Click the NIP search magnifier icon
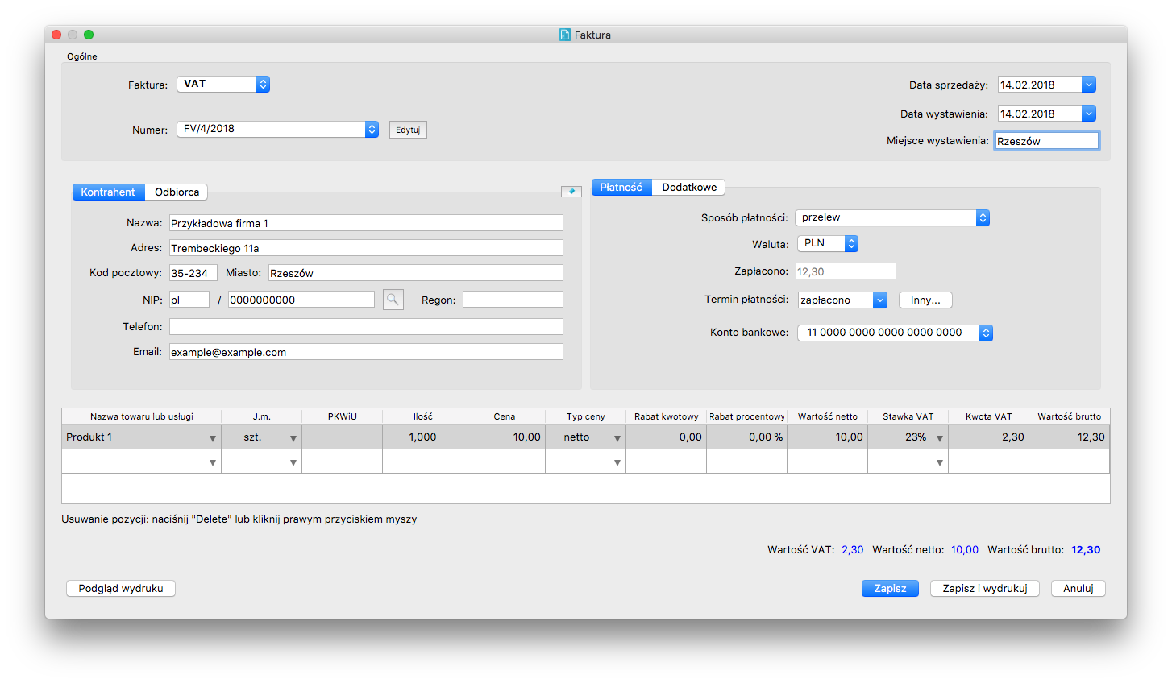This screenshot has height=683, width=1172. tap(393, 300)
